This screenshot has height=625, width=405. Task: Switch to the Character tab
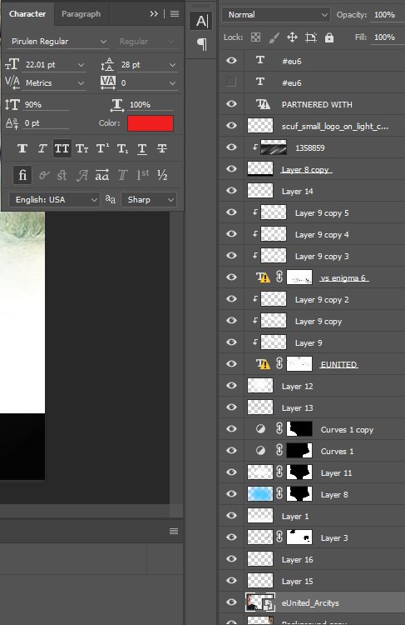(x=27, y=14)
